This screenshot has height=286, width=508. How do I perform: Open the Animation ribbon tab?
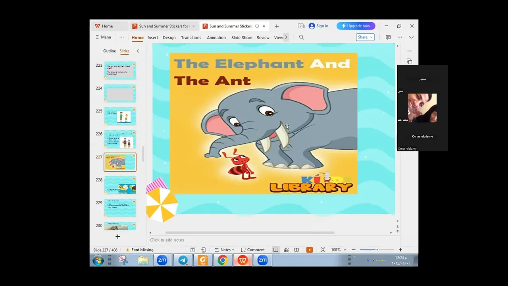tap(216, 38)
